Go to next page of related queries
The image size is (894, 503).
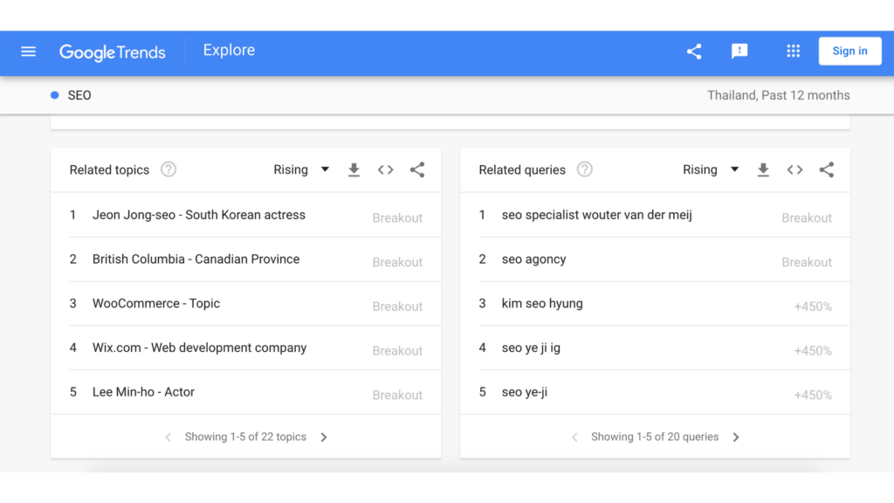pyautogui.click(x=736, y=438)
